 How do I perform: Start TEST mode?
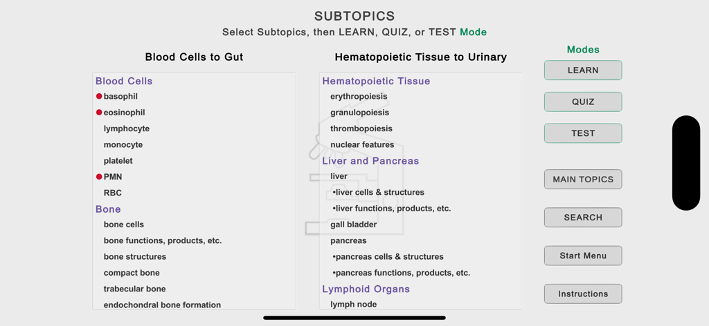click(583, 133)
